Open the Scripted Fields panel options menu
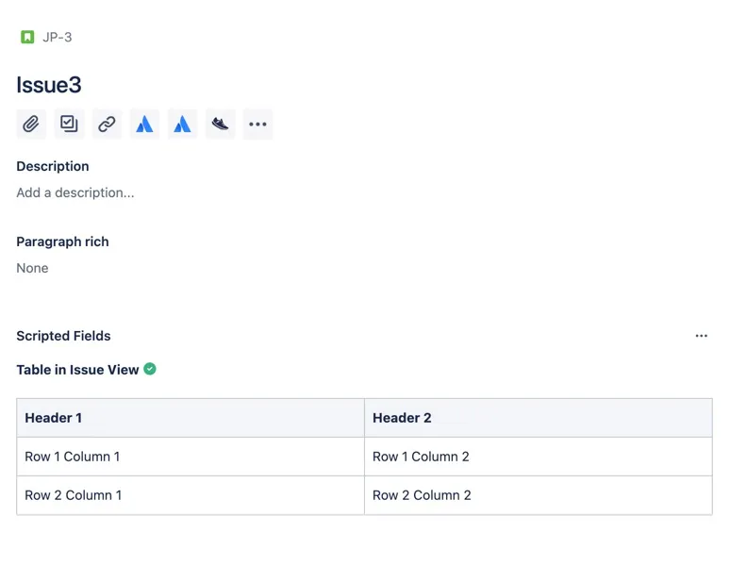 [701, 336]
